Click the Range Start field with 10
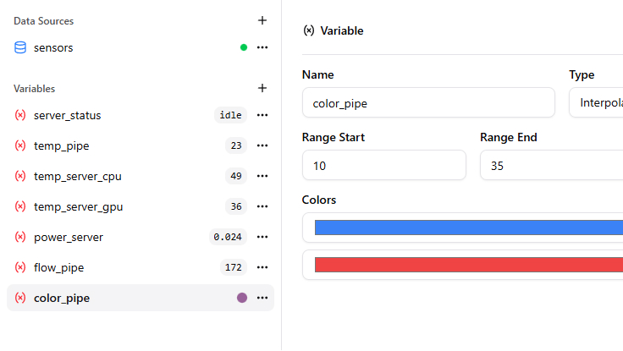This screenshot has height=351, width=623. coord(383,165)
